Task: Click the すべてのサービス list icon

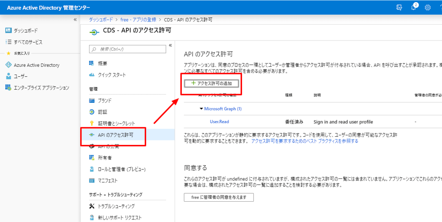Action: click(8, 42)
